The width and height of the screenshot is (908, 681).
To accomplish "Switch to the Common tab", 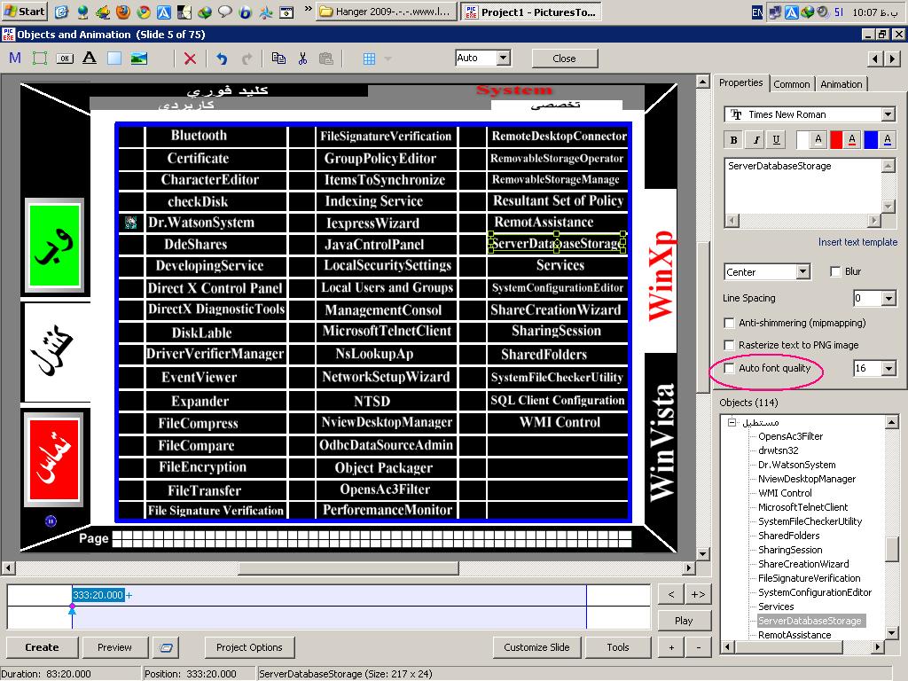I will coord(791,84).
